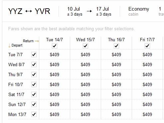Toggle the Sat 11/7 depart checkbox
This screenshot has height=123, width=164.
(x=34, y=94)
